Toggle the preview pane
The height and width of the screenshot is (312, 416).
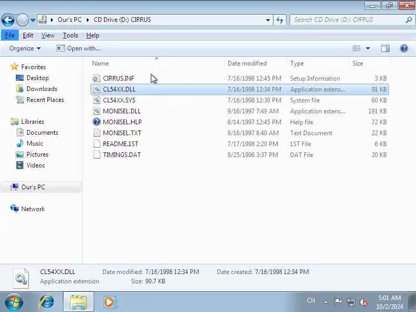point(385,48)
